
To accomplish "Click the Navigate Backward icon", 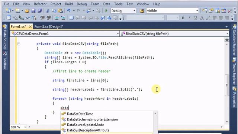I will 89,11.
